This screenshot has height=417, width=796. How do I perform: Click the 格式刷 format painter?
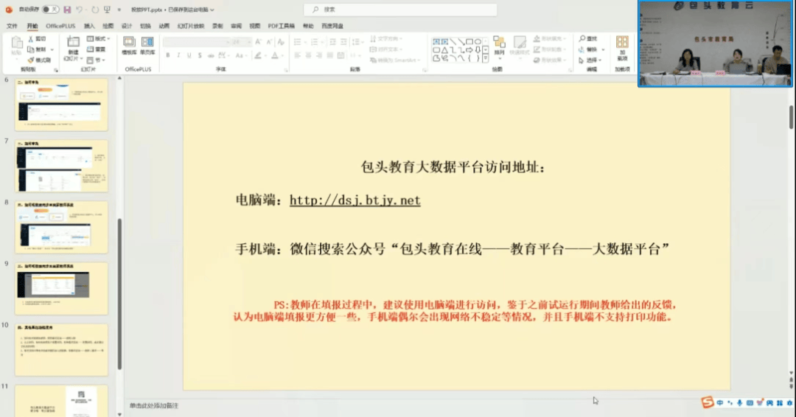(39, 60)
